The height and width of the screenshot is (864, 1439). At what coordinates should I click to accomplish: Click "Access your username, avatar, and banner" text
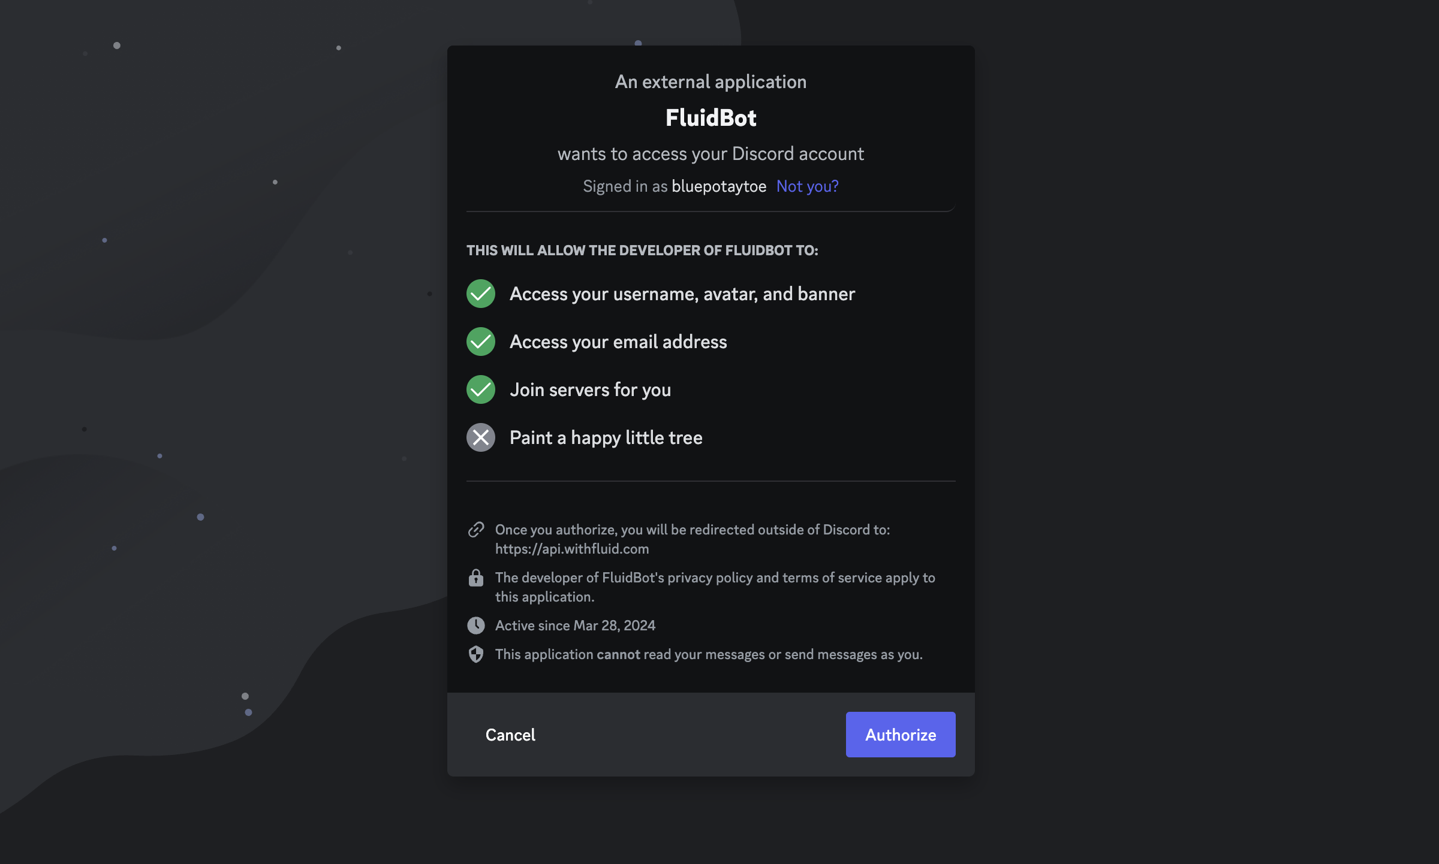click(x=682, y=294)
